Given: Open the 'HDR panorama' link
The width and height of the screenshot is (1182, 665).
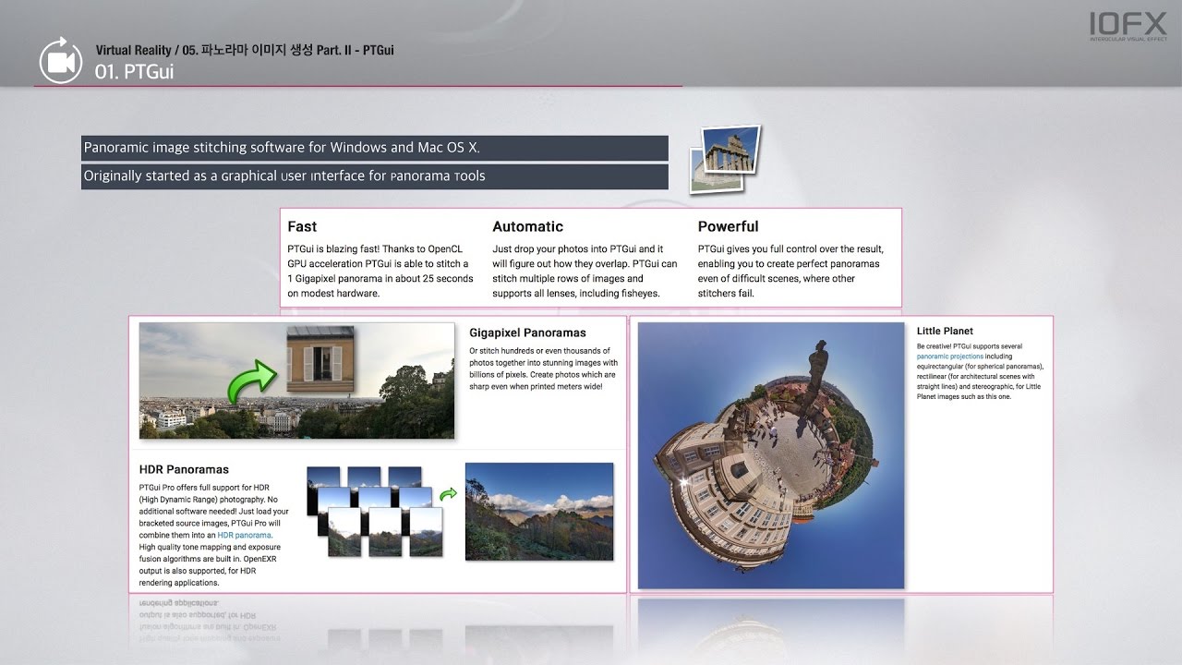Looking at the screenshot, I should pyautogui.click(x=245, y=535).
